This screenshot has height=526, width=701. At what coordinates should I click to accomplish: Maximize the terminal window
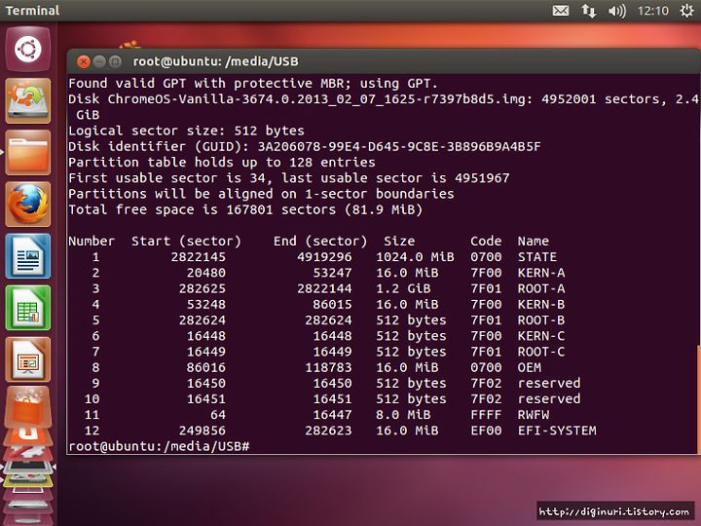115,61
